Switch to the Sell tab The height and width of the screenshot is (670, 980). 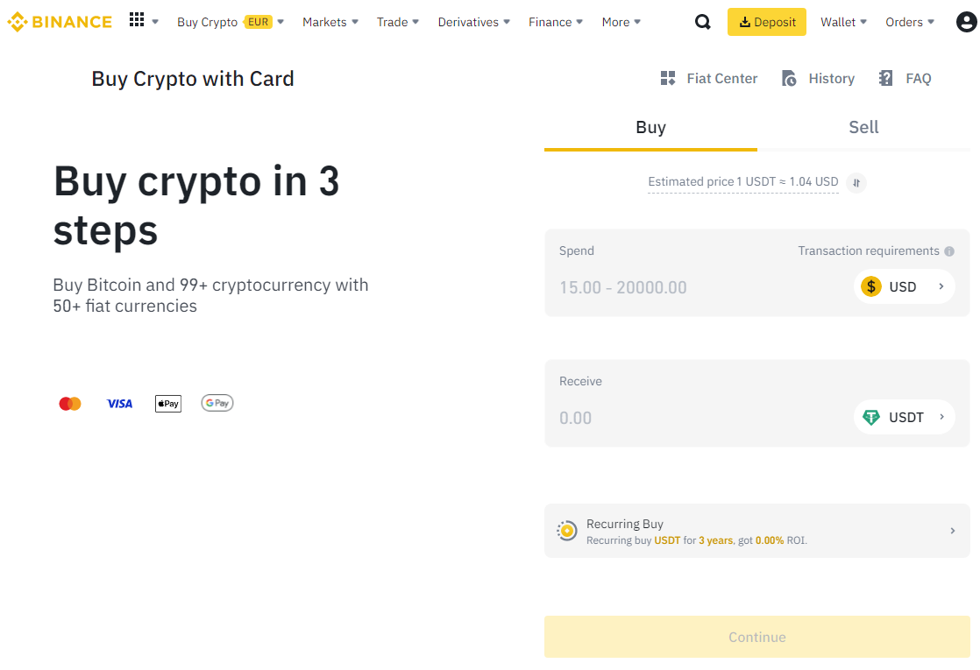[x=863, y=128]
